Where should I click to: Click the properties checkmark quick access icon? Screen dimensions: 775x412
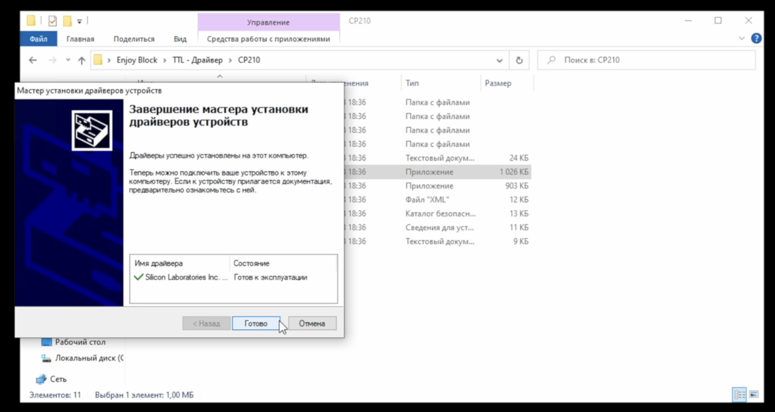pyautogui.click(x=53, y=20)
